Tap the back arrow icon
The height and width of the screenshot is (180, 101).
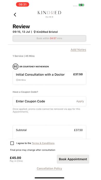click(x=15, y=14)
